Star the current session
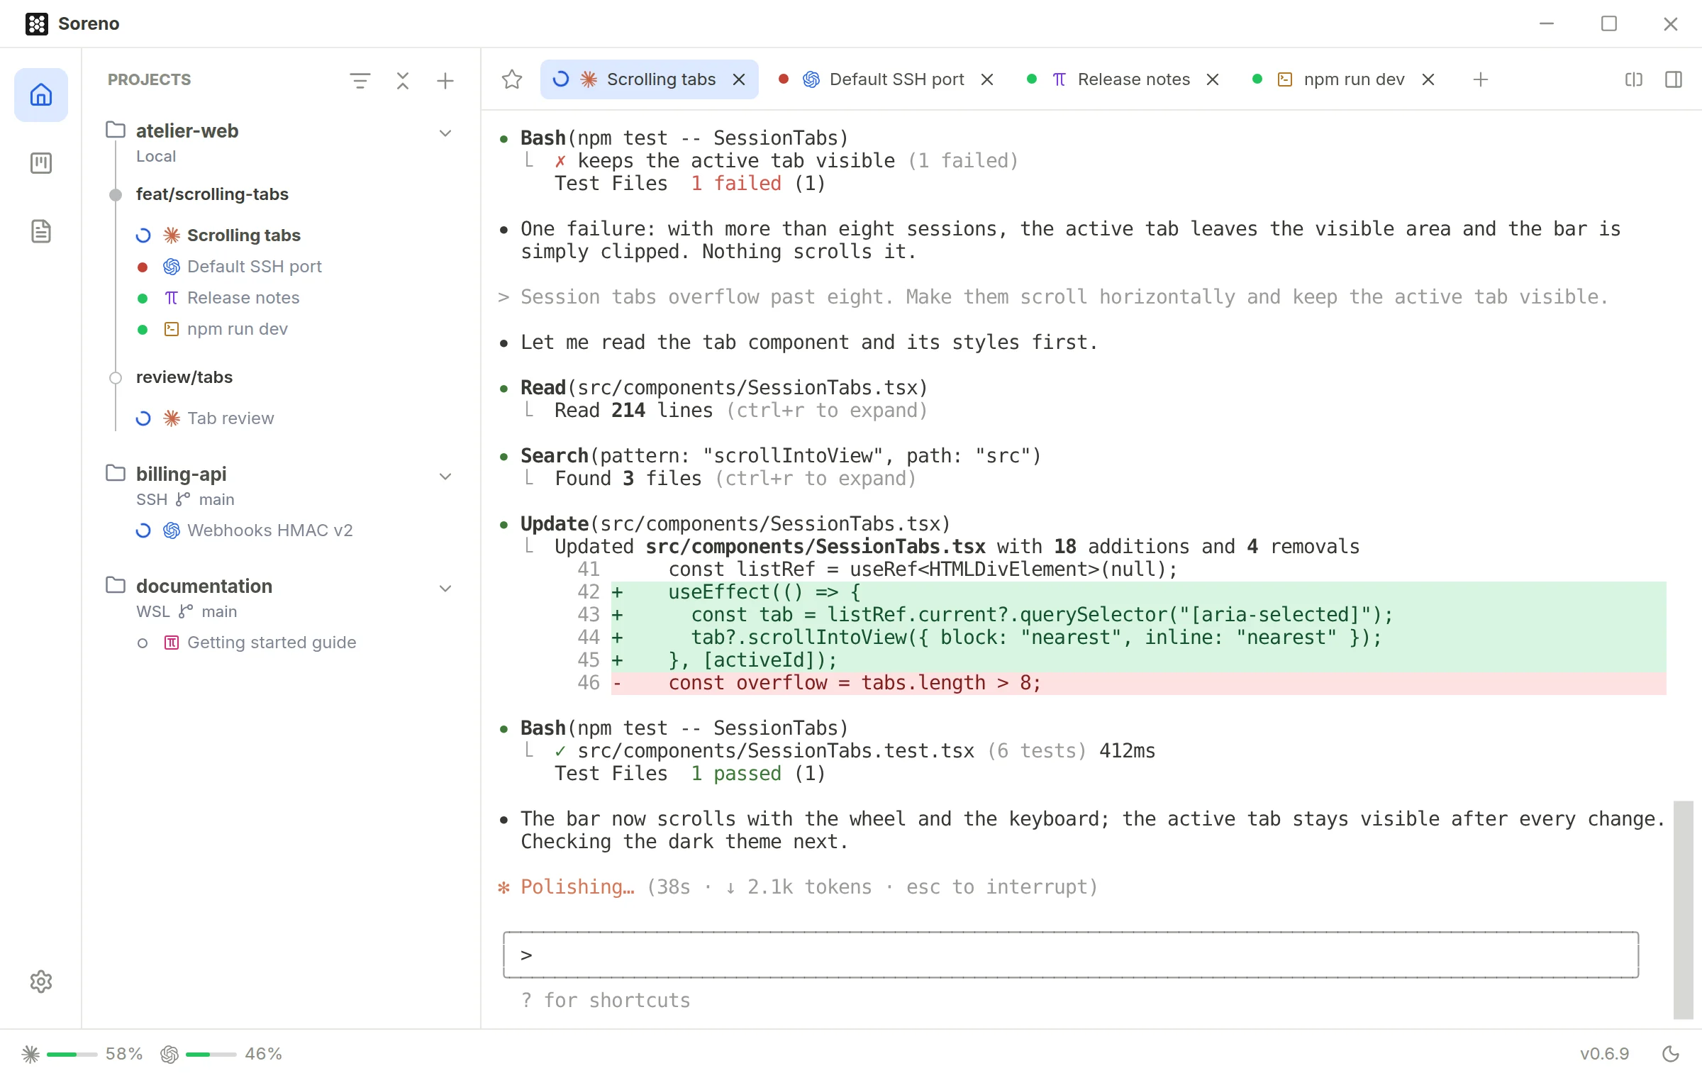Image resolution: width=1702 pixels, height=1078 pixels. pos(512,79)
